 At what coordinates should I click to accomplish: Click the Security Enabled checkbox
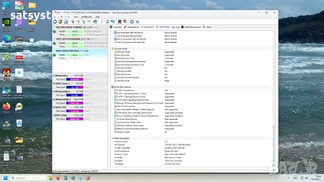pyautogui.click(x=115, y=68)
